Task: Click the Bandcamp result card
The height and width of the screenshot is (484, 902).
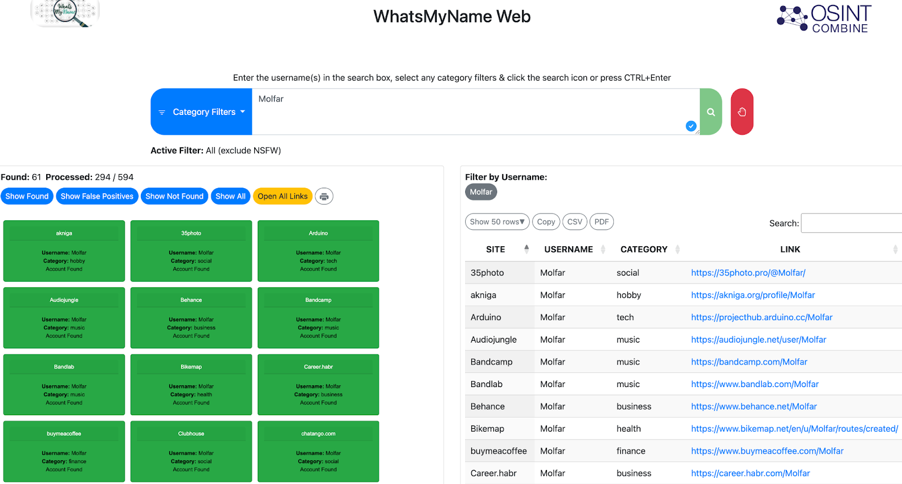Action: pos(319,318)
